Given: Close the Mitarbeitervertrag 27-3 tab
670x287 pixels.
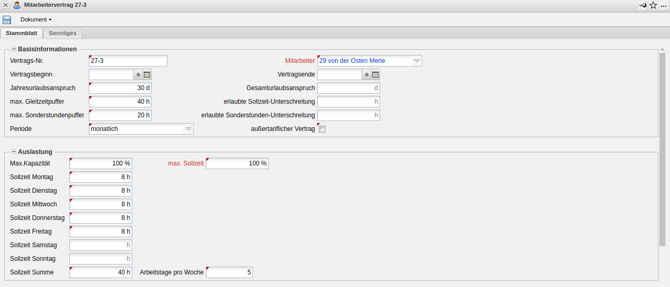Looking at the screenshot, I should pos(5,5).
